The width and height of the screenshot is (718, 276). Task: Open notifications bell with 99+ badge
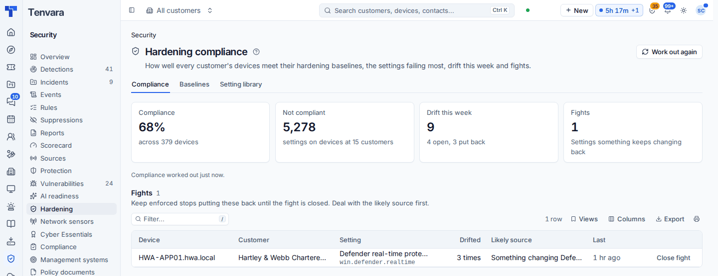pyautogui.click(x=668, y=10)
